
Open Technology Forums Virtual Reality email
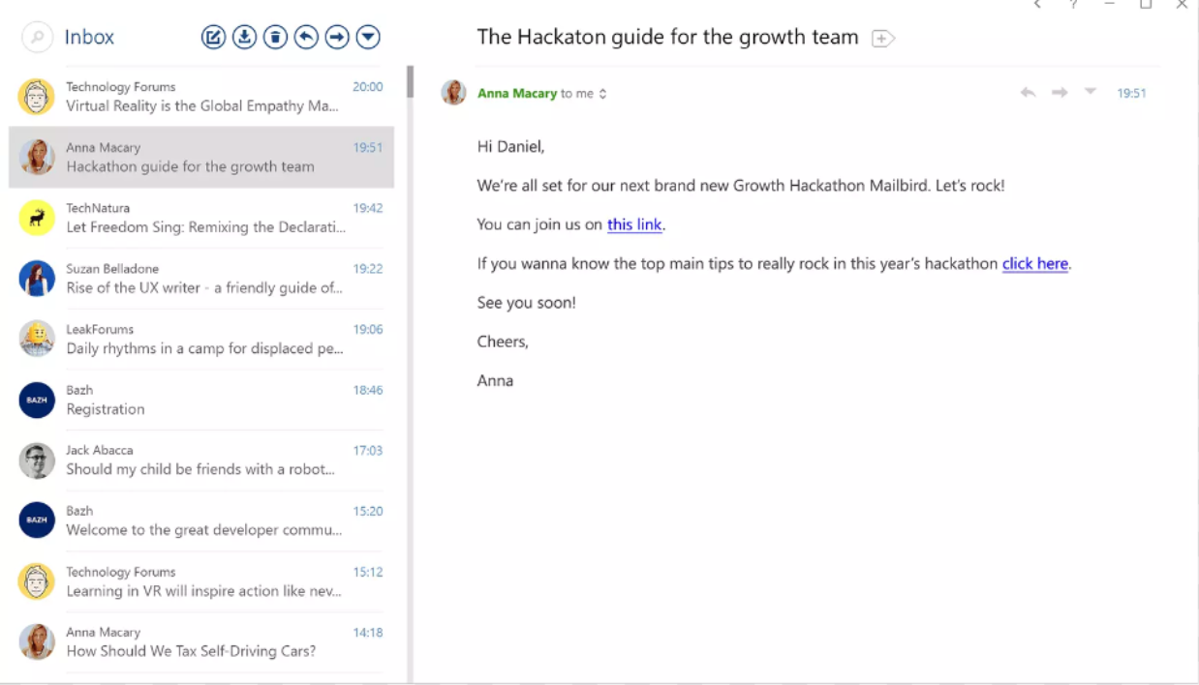tap(201, 97)
